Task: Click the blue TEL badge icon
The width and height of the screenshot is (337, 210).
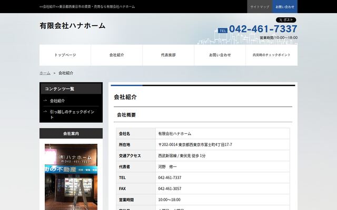Action: click(x=223, y=30)
